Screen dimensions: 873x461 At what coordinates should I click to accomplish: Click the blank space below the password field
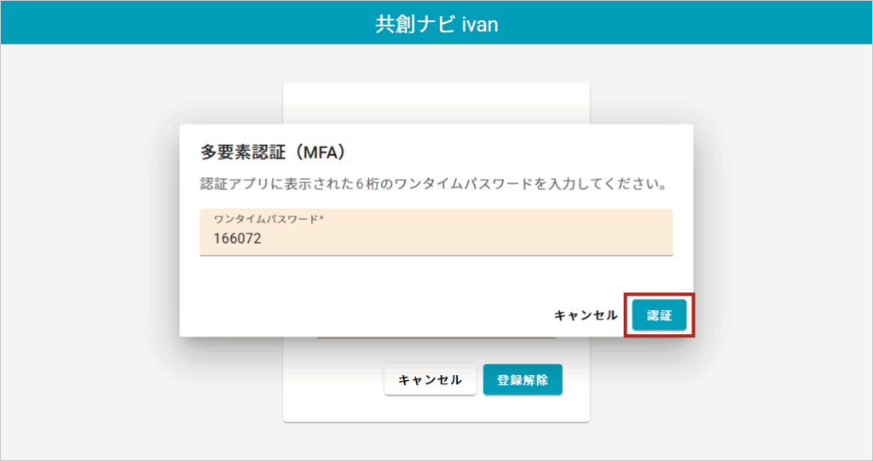[x=384, y=277]
